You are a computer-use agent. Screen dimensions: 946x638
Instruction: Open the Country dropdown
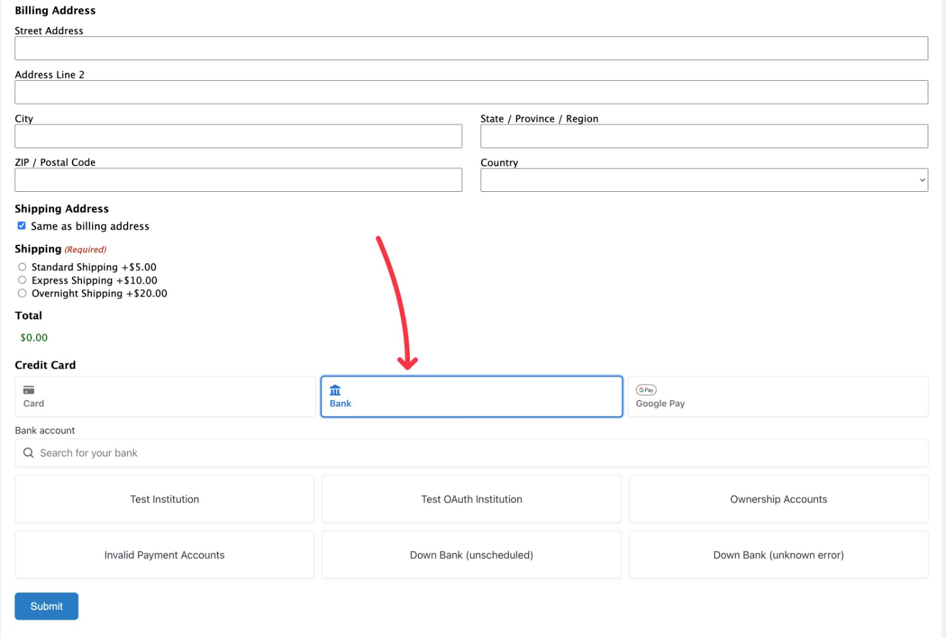click(704, 179)
